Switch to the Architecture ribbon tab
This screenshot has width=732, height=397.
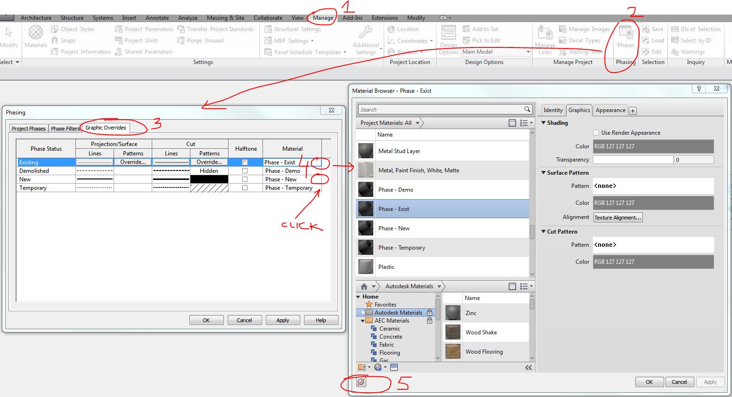click(36, 18)
